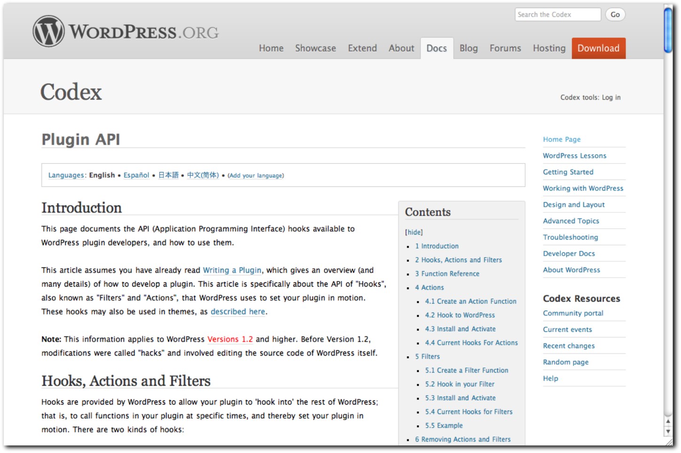Viewport: 681px width, 453px height.
Task: Click the Log in link
Action: 611,97
